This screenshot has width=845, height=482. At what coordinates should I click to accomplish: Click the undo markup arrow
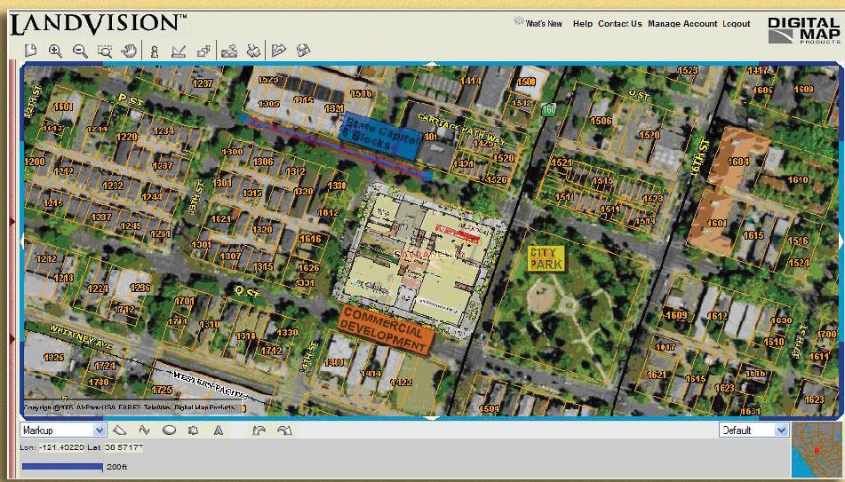259,431
